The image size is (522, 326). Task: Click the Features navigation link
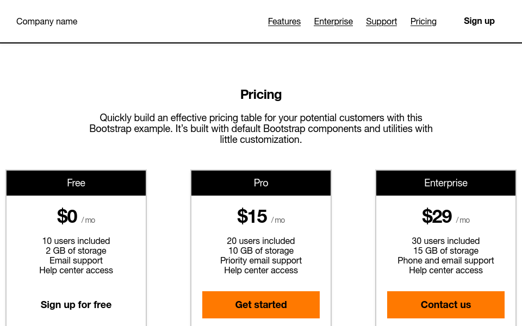click(284, 21)
